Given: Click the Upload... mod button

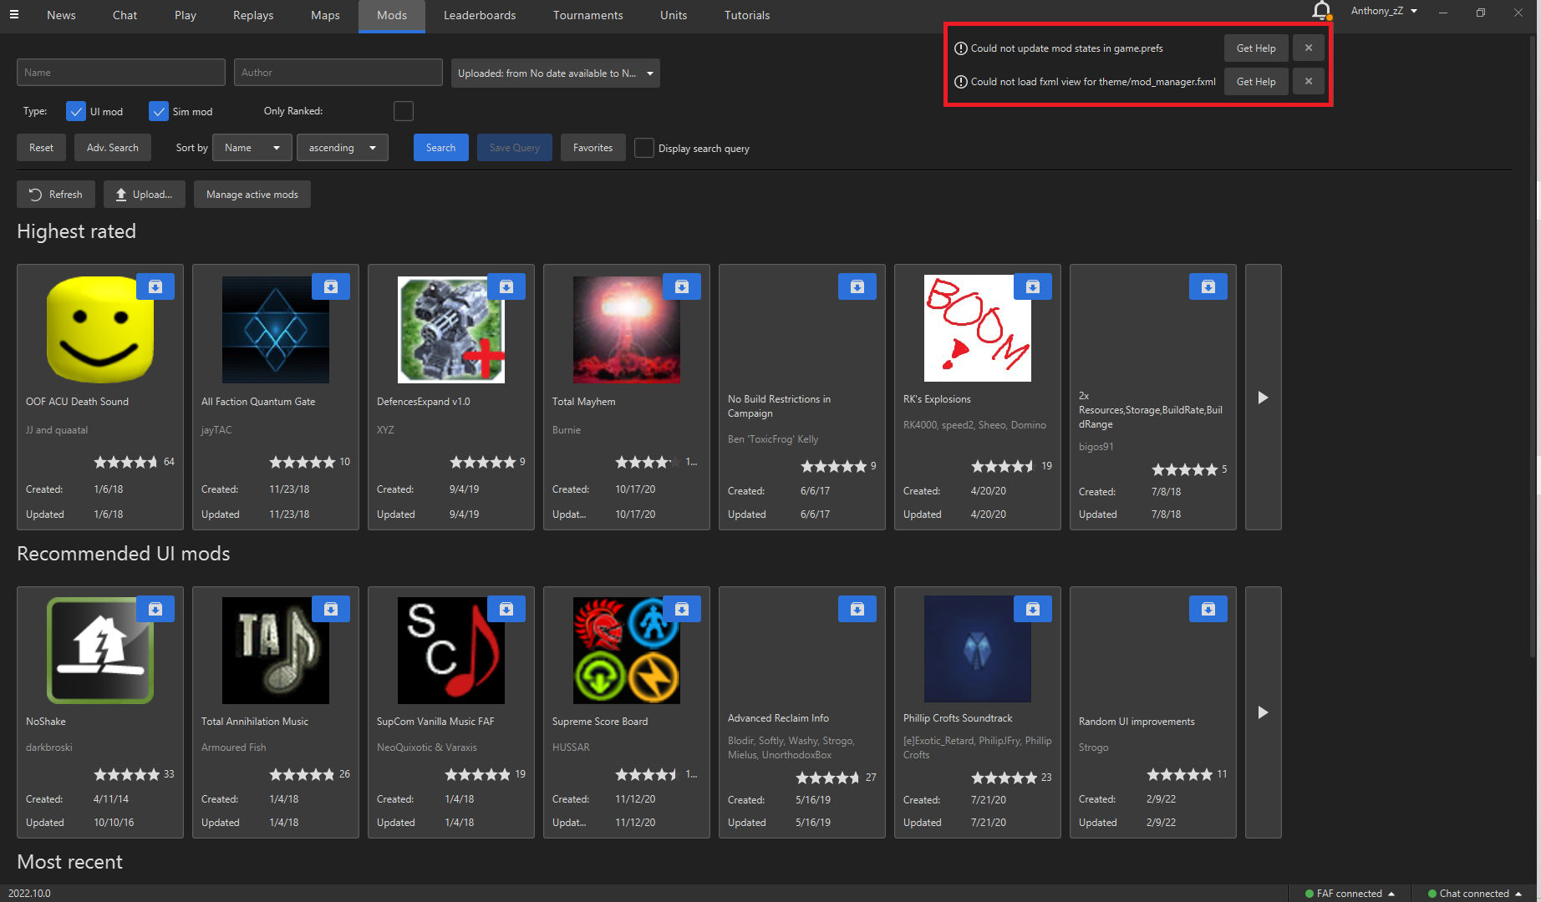Looking at the screenshot, I should click(145, 195).
